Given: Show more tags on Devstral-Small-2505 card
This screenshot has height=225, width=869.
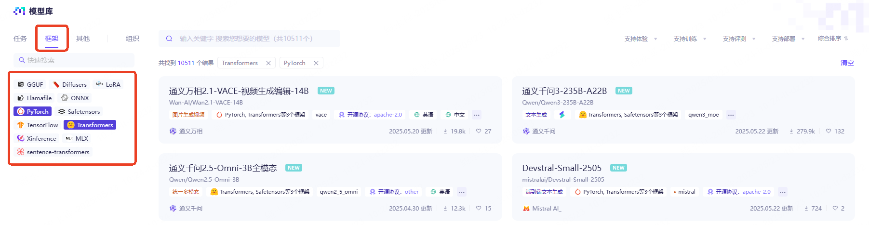Looking at the screenshot, I should coord(782,192).
